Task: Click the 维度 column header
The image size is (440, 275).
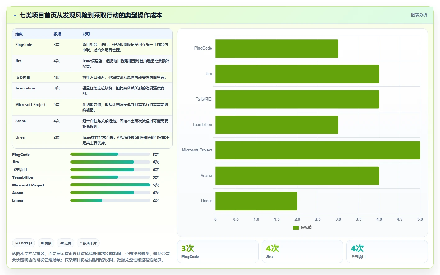Action: pyautogui.click(x=19, y=34)
